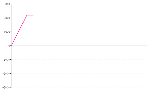Select the tick mark beside −2000

(11, 73)
